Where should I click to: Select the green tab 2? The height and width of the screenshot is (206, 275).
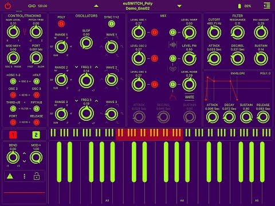36,135
